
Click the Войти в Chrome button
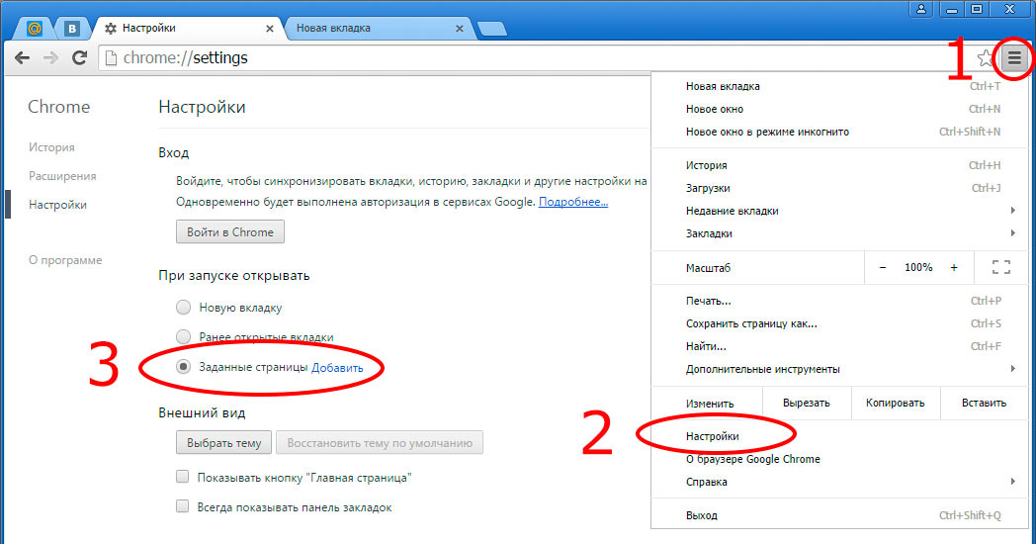(230, 232)
